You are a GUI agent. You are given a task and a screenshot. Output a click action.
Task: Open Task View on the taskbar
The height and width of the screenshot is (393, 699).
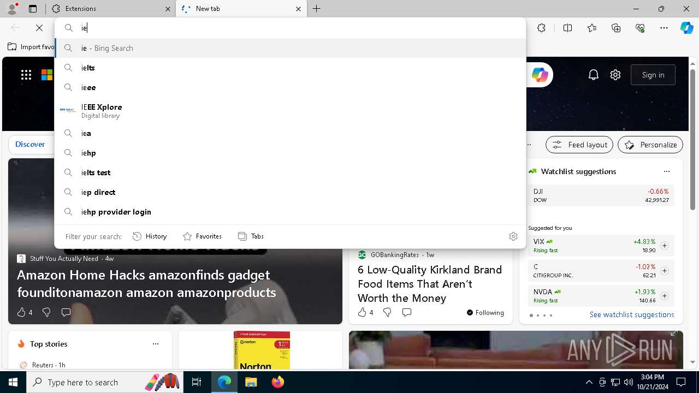click(197, 382)
